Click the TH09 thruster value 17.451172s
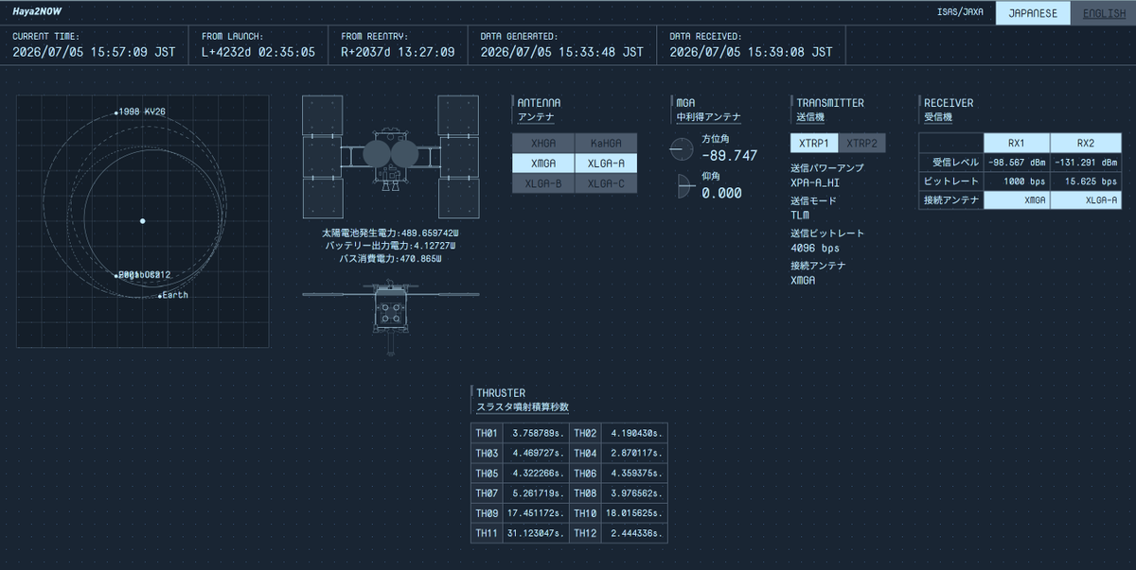 [536, 513]
